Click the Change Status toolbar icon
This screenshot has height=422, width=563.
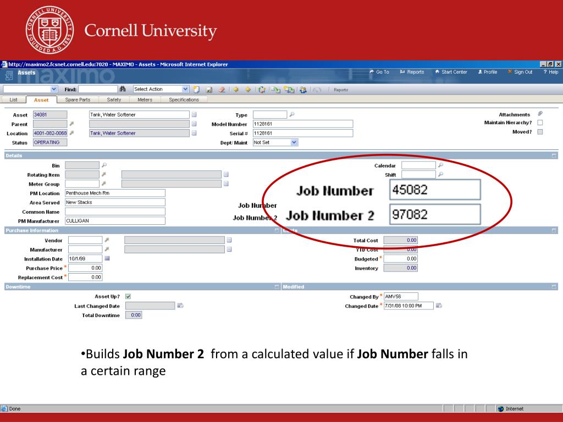(x=262, y=90)
